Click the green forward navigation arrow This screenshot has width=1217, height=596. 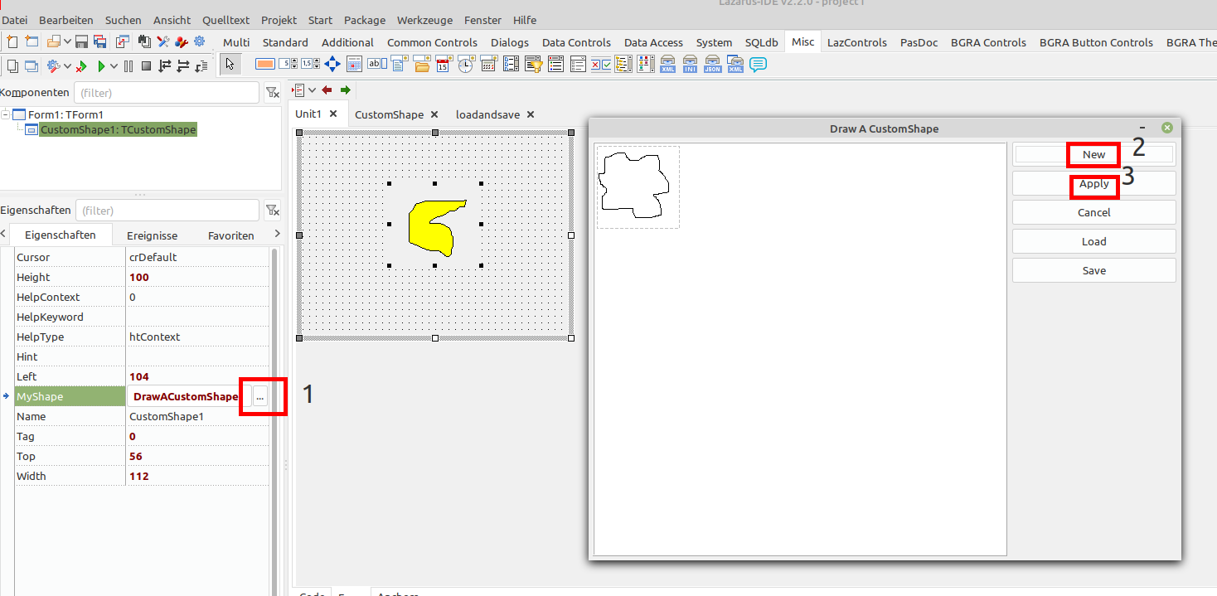coord(346,90)
